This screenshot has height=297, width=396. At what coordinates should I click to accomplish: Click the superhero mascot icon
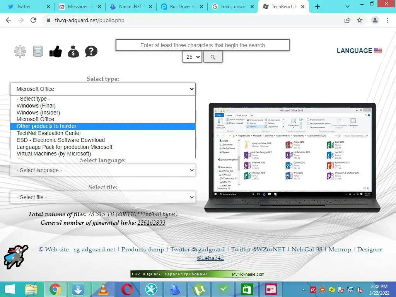pos(16,257)
